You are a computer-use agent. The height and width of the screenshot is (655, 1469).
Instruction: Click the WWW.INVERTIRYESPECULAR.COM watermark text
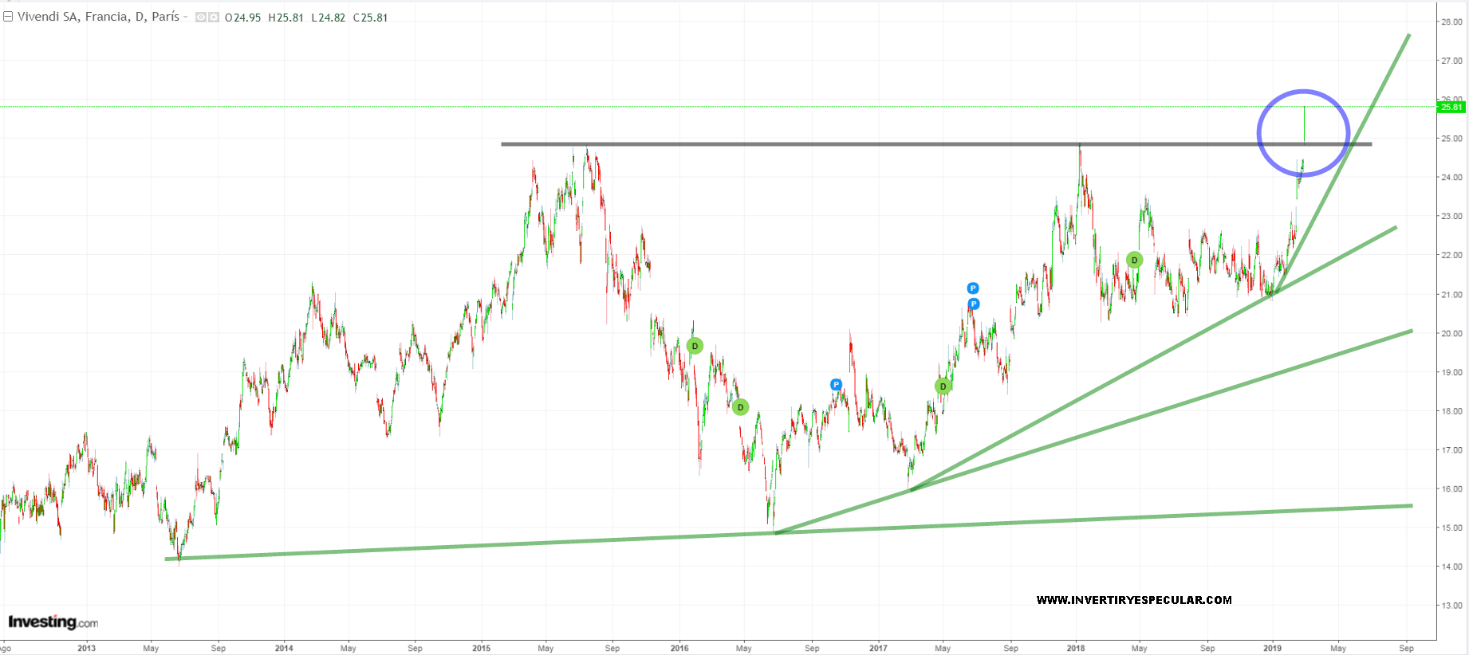click(x=1133, y=600)
